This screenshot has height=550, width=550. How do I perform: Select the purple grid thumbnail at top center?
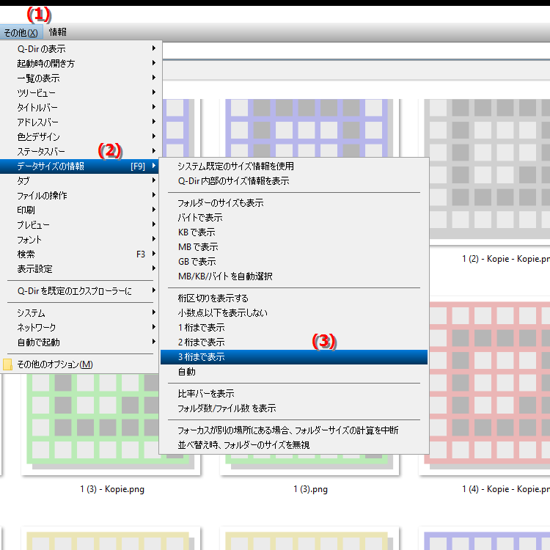click(309, 128)
